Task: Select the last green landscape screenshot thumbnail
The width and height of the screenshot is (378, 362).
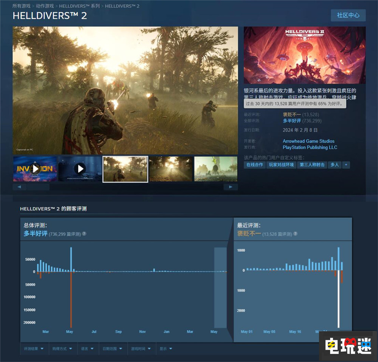Action: tap(216, 169)
